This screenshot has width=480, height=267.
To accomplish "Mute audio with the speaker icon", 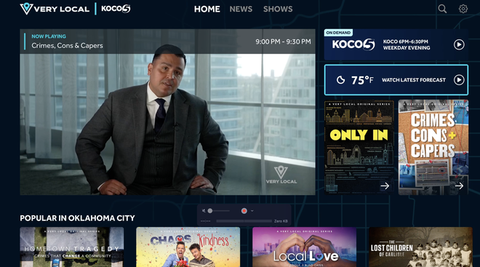I will click(x=204, y=211).
